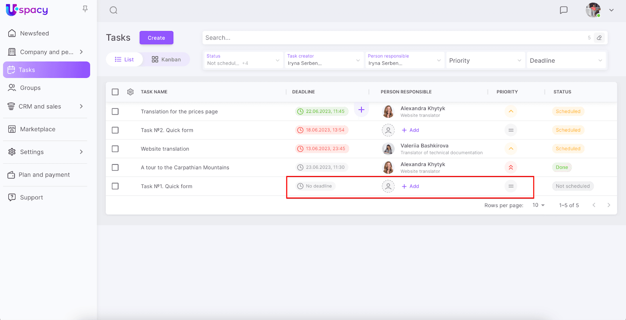
Task: Check the Website translation task checkbox
Action: [115, 149]
